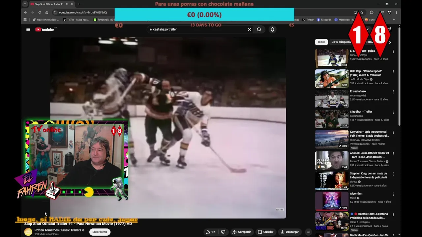This screenshot has height=237, width=422.
Task: Open options menu for SlapShot - Trailer
Action: tap(393, 112)
